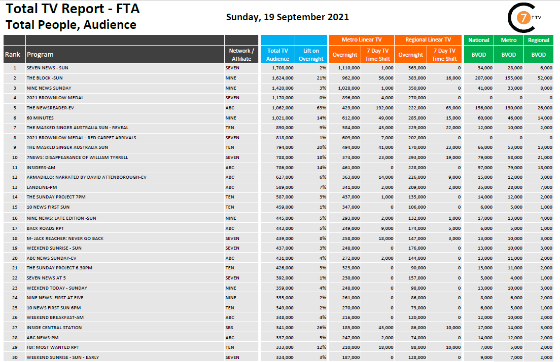Select the Regional Linear TV header group
The width and height of the screenshot is (560, 362).
pos(429,40)
